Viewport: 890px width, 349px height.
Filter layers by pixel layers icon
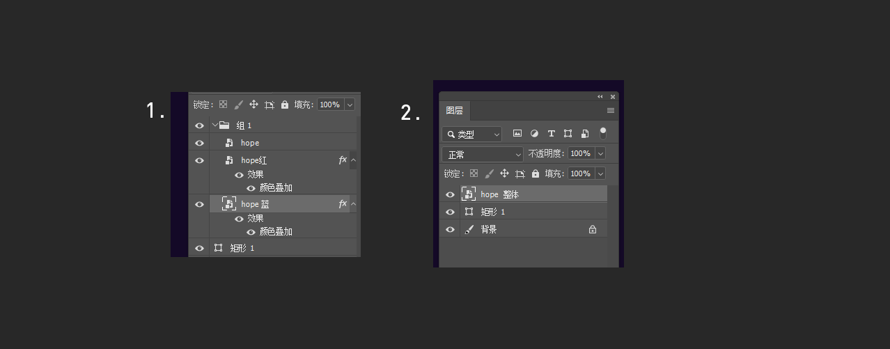pos(517,134)
